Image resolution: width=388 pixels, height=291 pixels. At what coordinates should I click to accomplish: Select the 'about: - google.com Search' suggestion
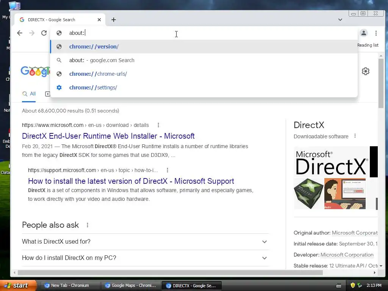pyautogui.click(x=204, y=60)
